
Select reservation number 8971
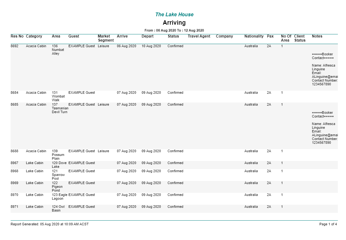coord(15,207)
